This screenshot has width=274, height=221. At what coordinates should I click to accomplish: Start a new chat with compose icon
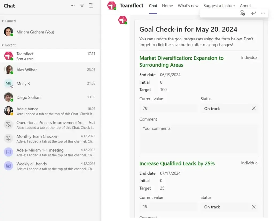coord(91,5)
